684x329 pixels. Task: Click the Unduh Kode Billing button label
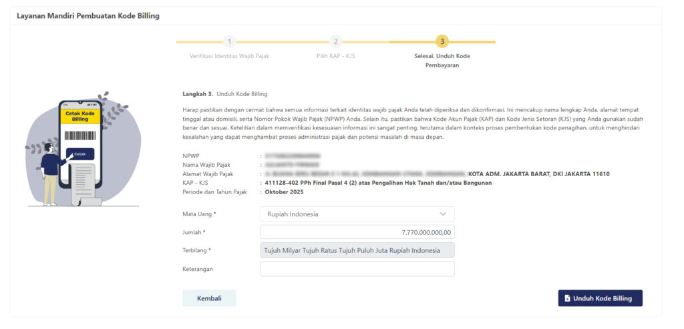[x=603, y=298]
